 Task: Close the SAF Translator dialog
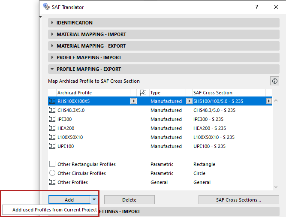[276, 7]
